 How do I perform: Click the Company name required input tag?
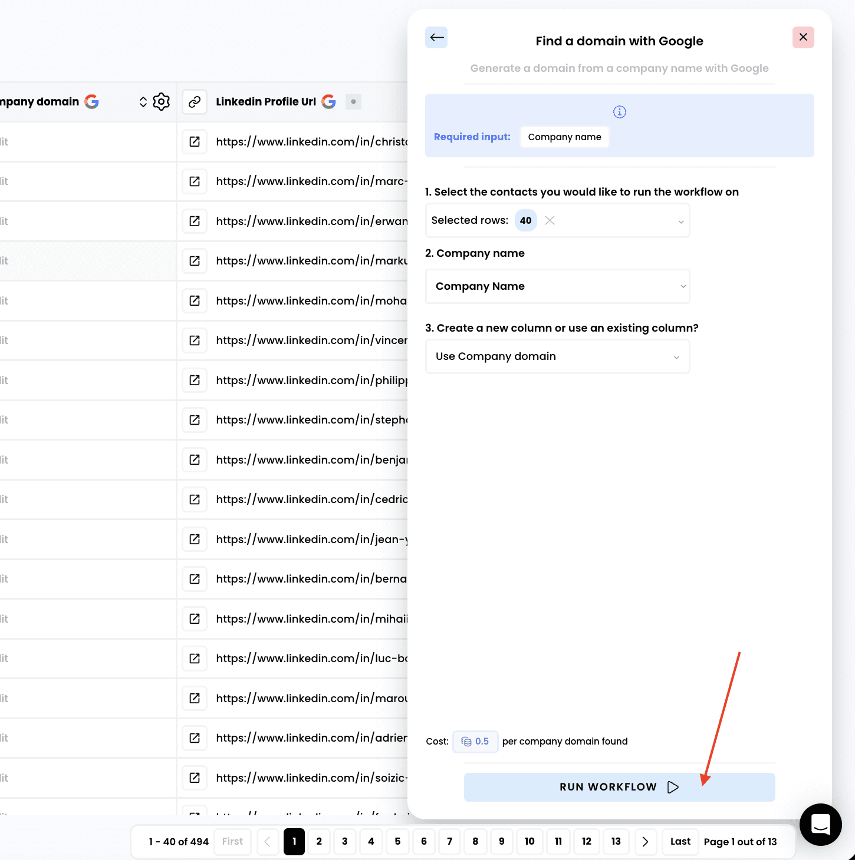[564, 137]
